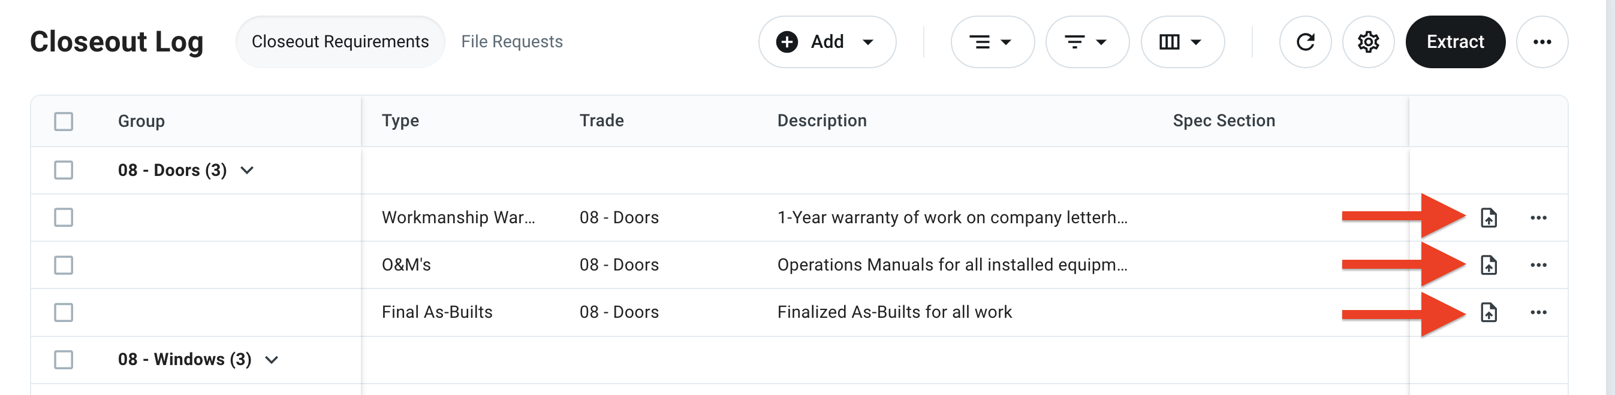Open the toolbar overflow menu beside Extract
This screenshot has height=395, width=1615.
(x=1542, y=42)
